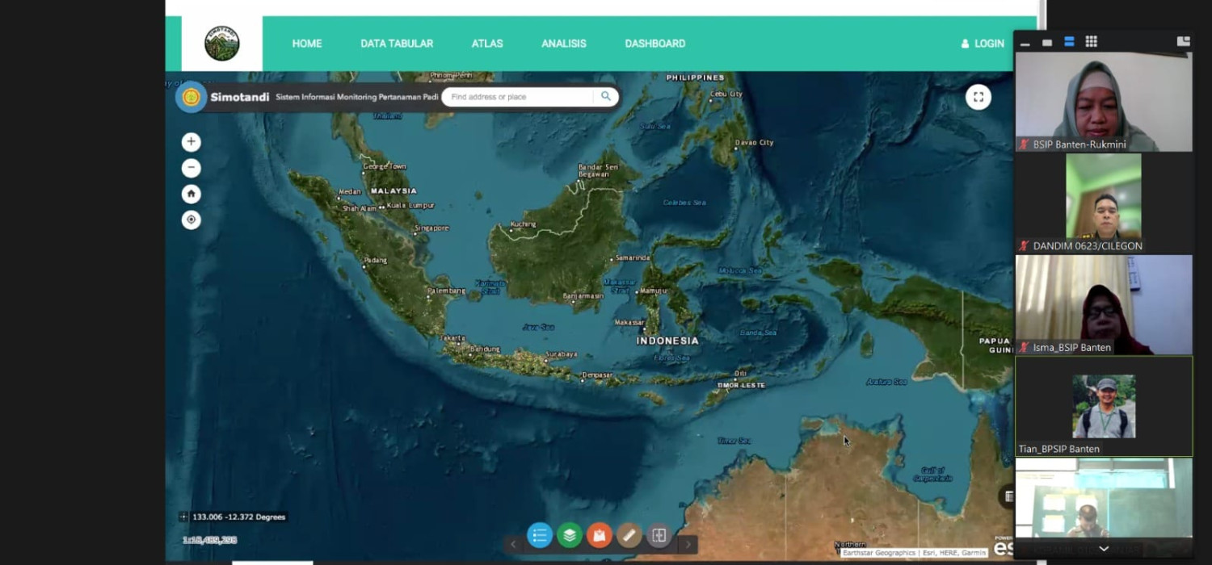Select the Measurement ruler tool
Viewport: 1212px width, 565px height.
click(629, 534)
